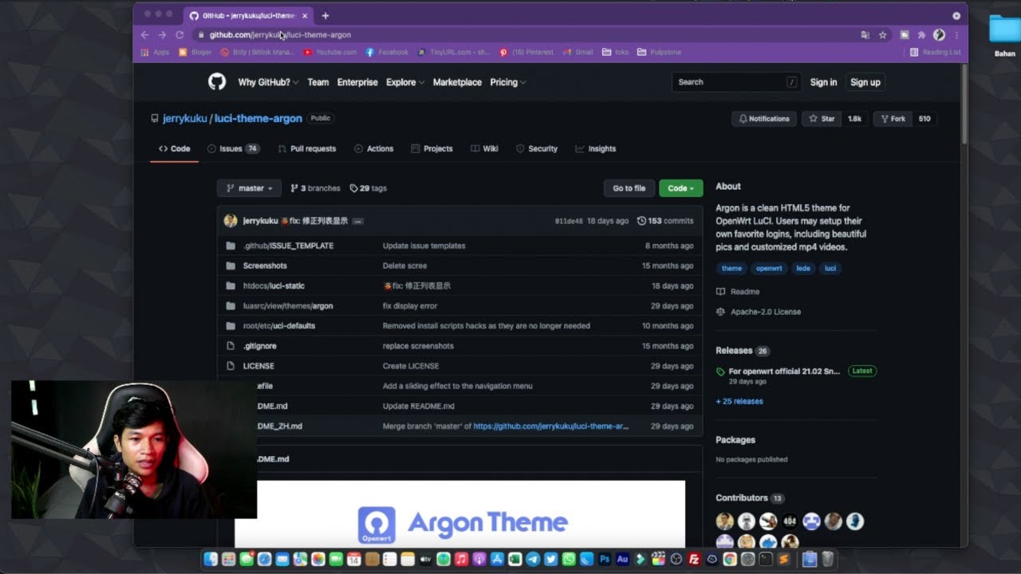This screenshot has height=574, width=1021.
Task: Open Chrome three-dot menu
Action: tap(956, 35)
